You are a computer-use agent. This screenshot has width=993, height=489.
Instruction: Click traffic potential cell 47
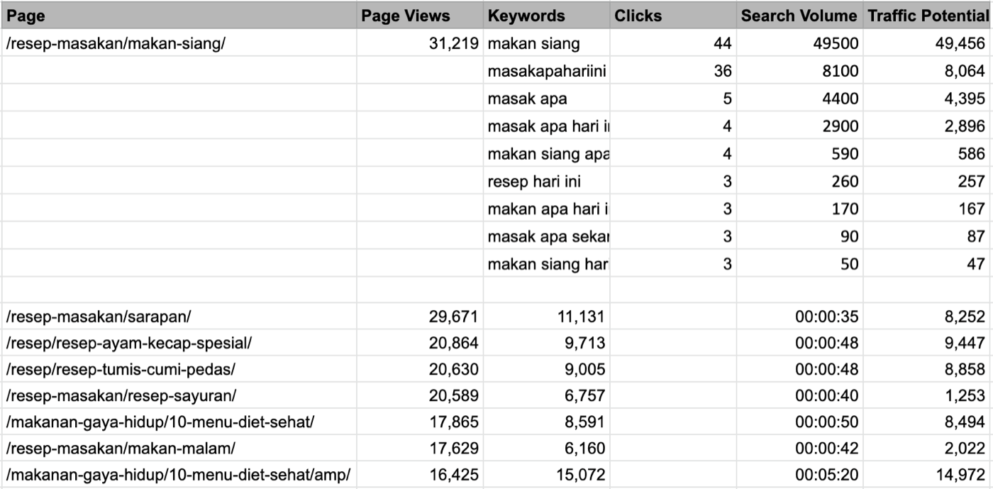[x=928, y=264]
